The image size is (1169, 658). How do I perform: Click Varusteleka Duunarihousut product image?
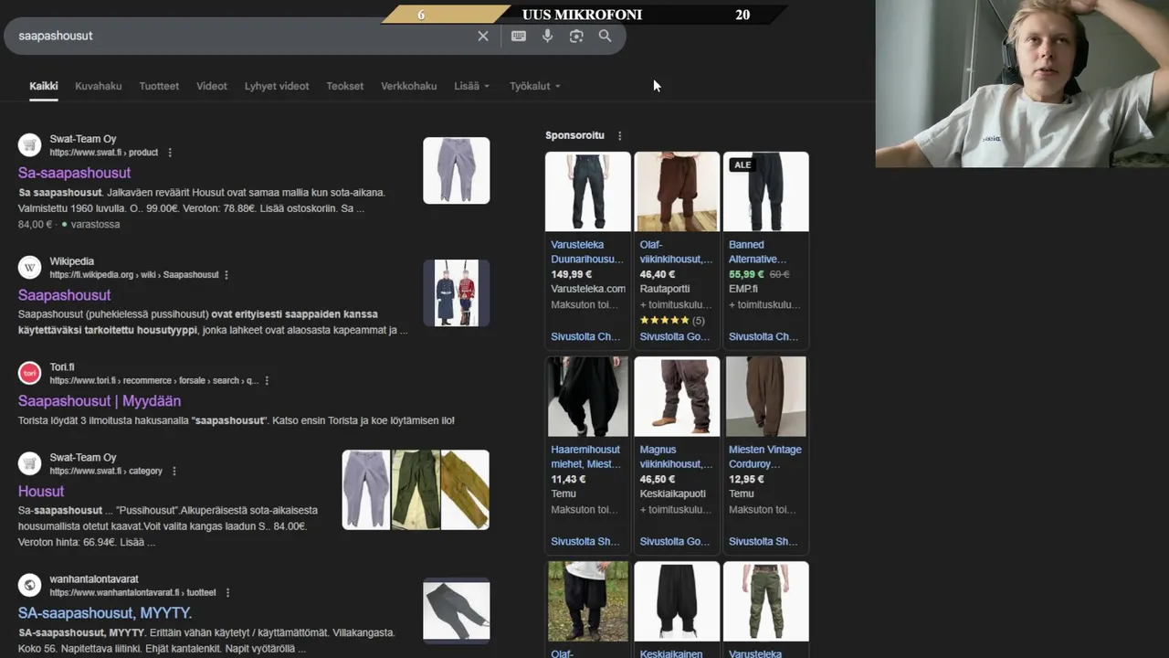pyautogui.click(x=588, y=192)
